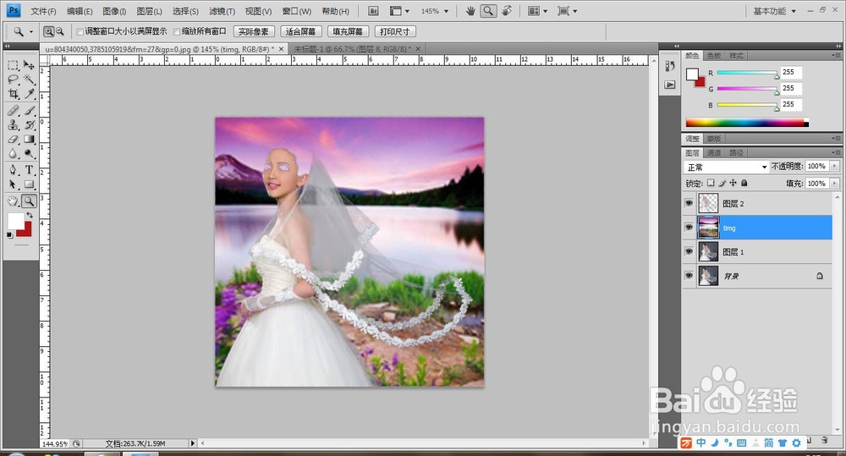Click the zoom-out mode icon in options bar
This screenshot has width=846, height=456.
point(60,32)
